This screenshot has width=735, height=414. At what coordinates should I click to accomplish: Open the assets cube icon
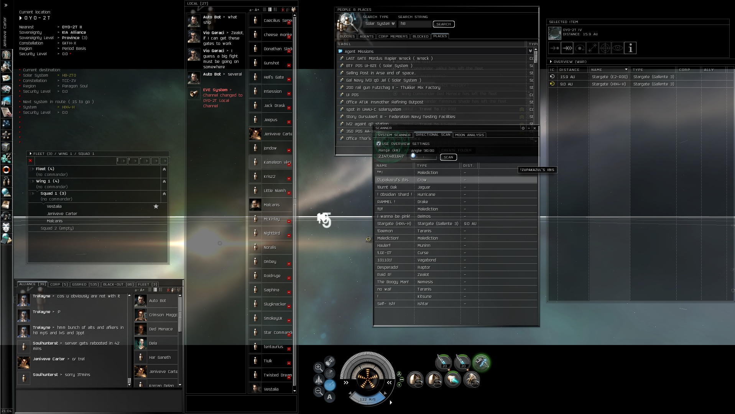[x=6, y=146]
